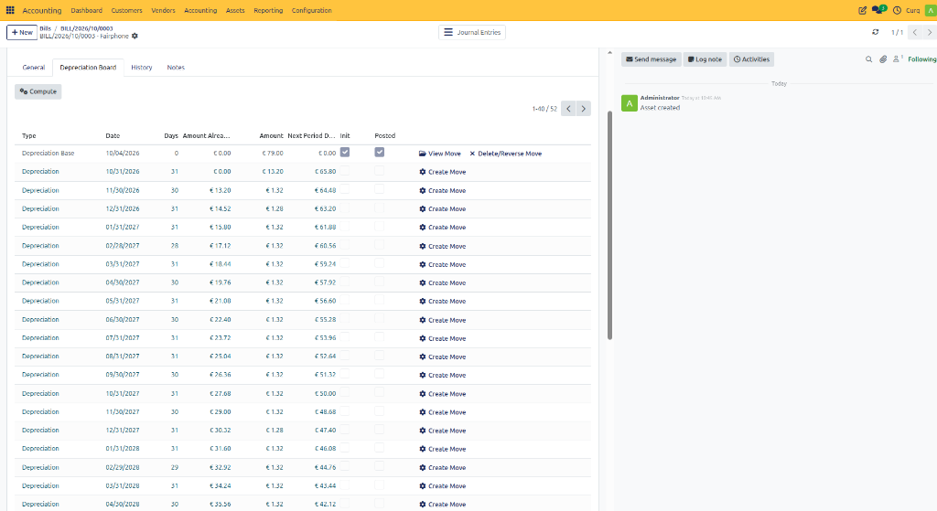Sort by the Amount column header
Image resolution: width=937 pixels, height=511 pixels.
tap(271, 135)
